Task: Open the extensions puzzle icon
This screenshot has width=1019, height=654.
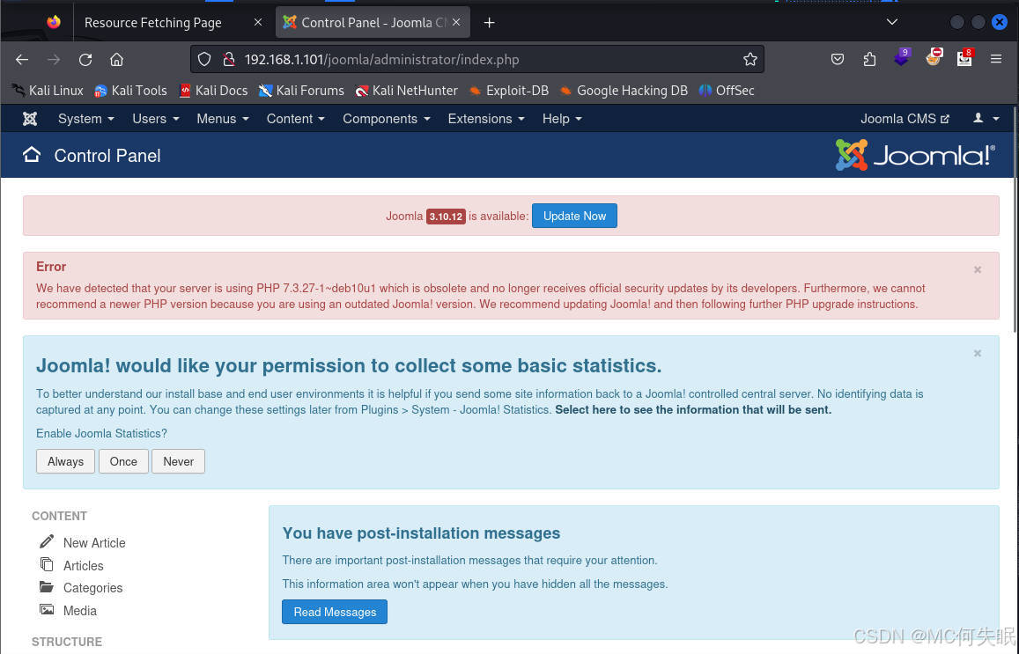Action: pos(869,60)
